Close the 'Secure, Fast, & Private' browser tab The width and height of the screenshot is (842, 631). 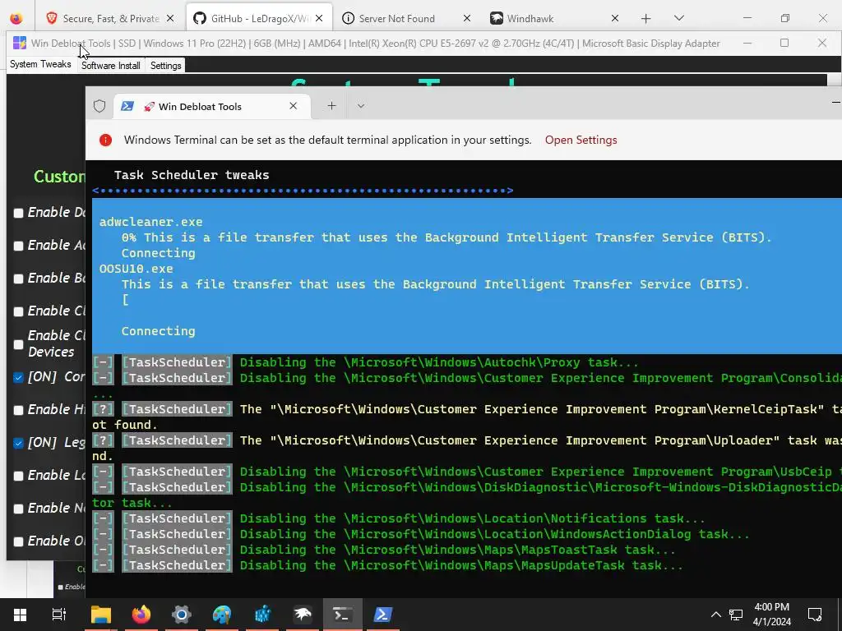(170, 18)
